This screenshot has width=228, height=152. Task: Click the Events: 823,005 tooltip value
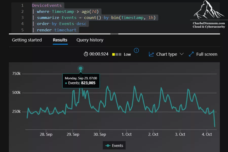pos(82,83)
